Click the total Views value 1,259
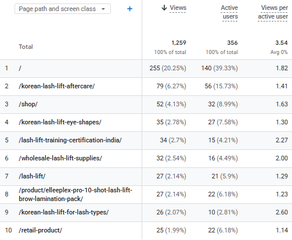 (179, 42)
